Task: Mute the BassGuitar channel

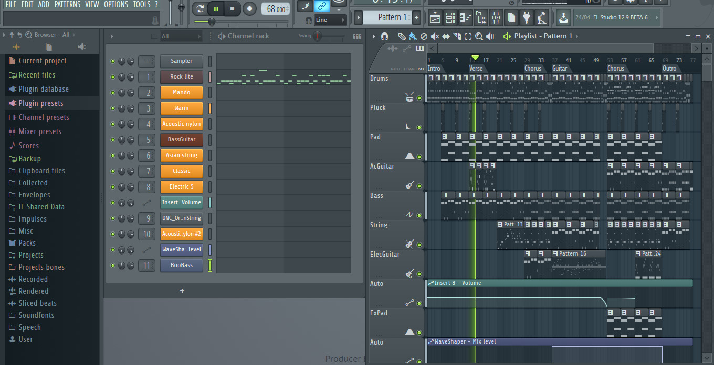Action: click(112, 140)
